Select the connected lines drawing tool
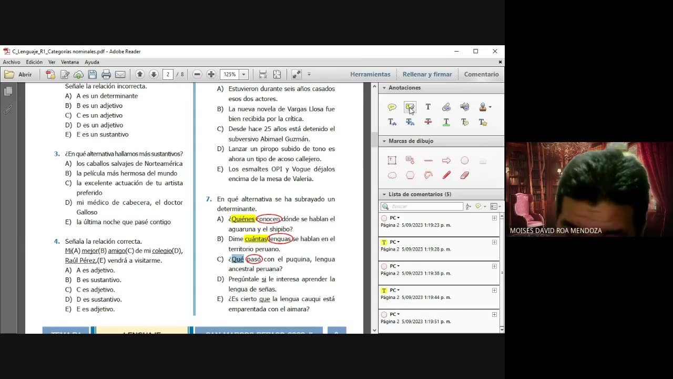 (428, 175)
